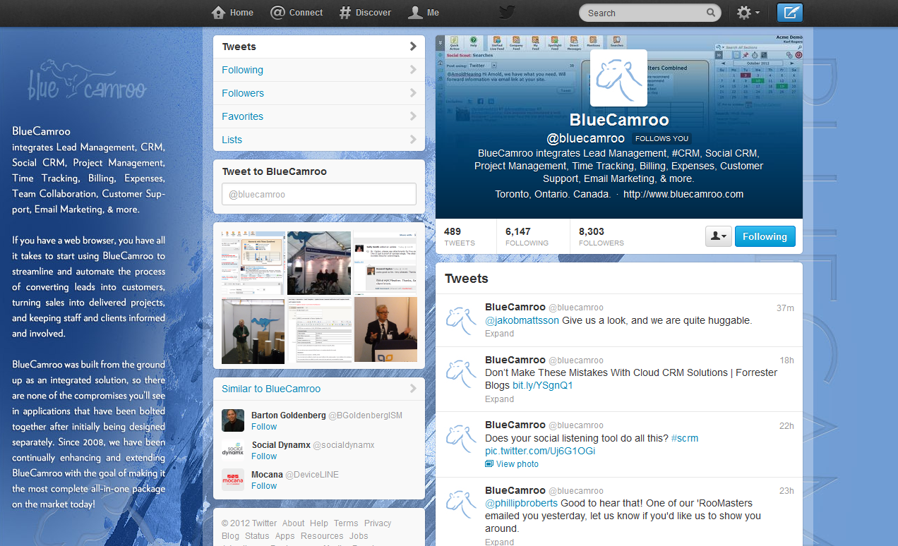Click chevron beside Following row
The height and width of the screenshot is (546, 898).
tap(413, 70)
